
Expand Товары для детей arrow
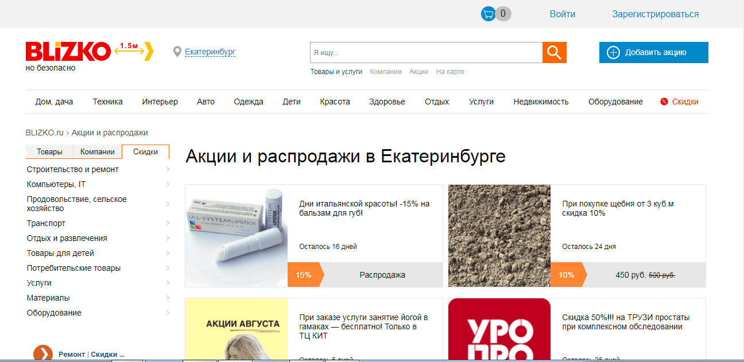(x=168, y=253)
